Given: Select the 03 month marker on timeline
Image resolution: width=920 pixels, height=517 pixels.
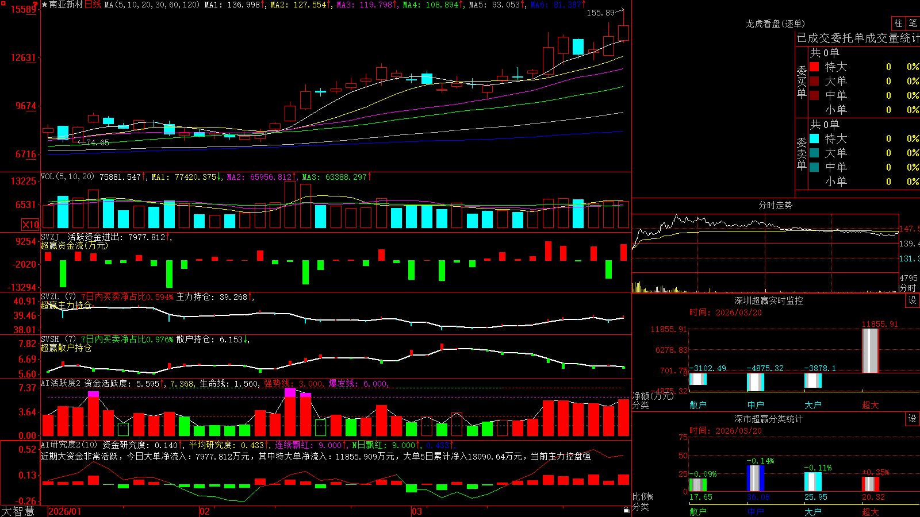Looking at the screenshot, I should coord(417,511).
